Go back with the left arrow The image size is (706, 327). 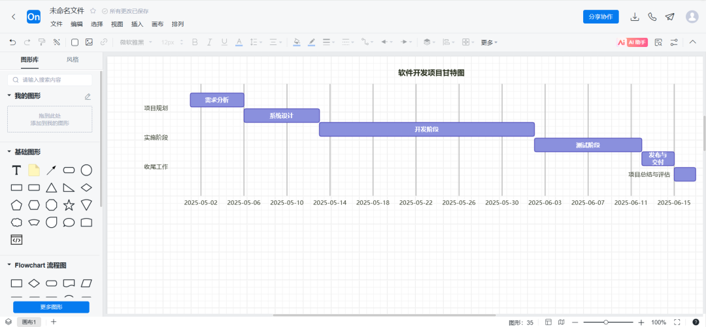click(x=14, y=16)
